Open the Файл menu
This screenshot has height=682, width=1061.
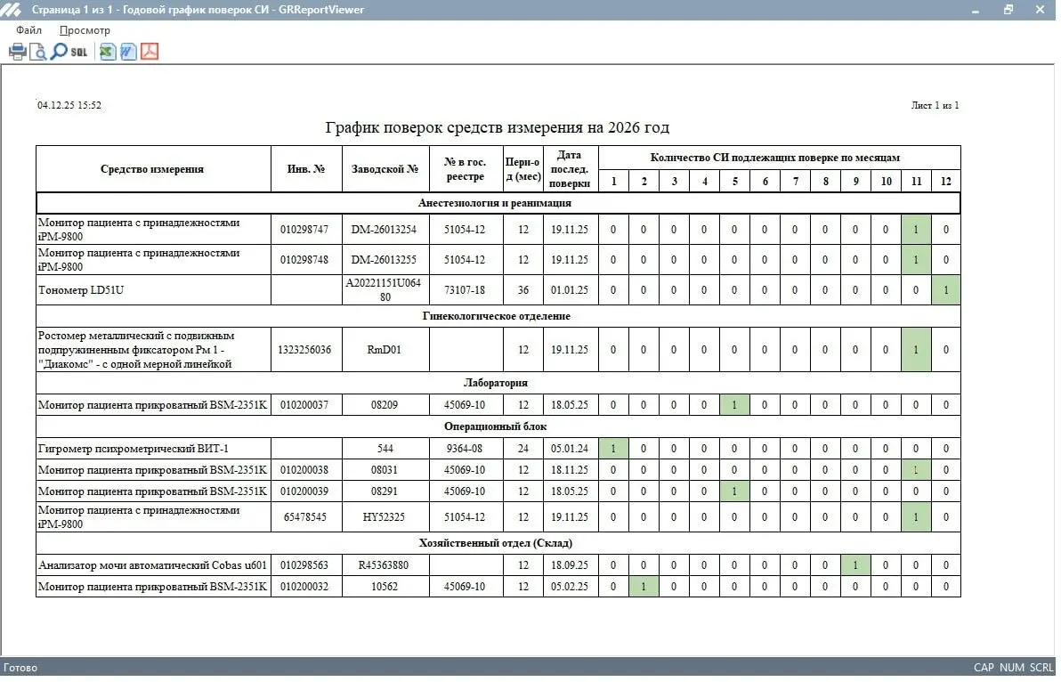click(29, 30)
